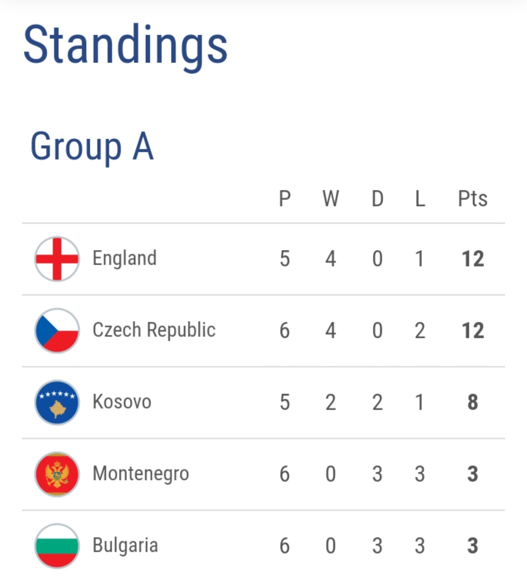
Task: Open the England team link
Action: tap(124, 258)
